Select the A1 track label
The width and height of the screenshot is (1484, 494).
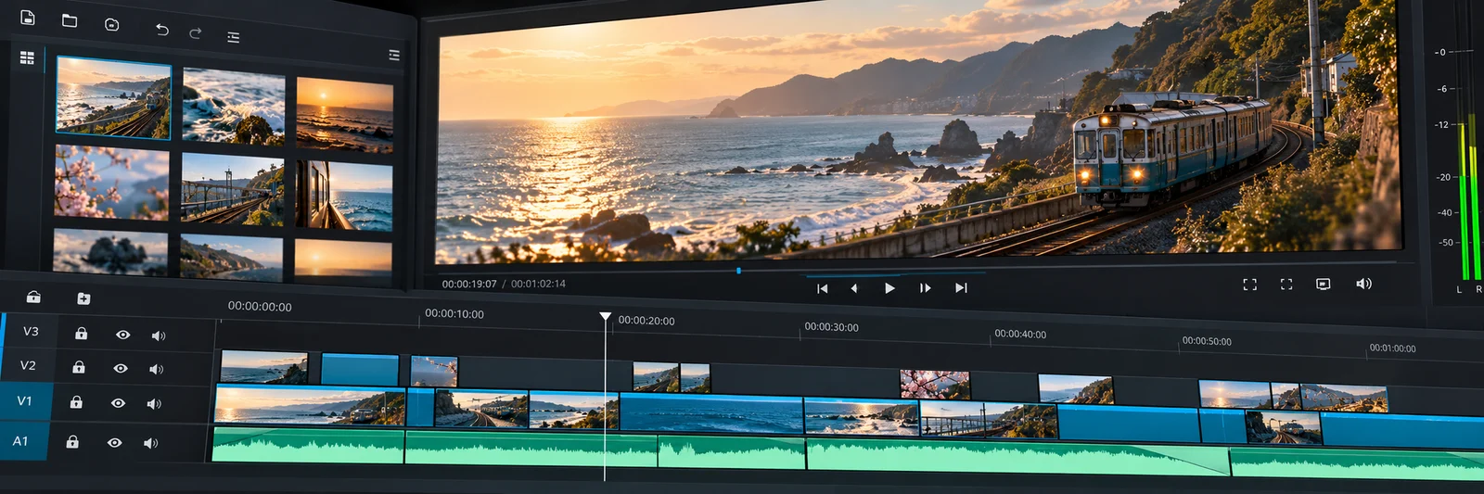pyautogui.click(x=20, y=441)
